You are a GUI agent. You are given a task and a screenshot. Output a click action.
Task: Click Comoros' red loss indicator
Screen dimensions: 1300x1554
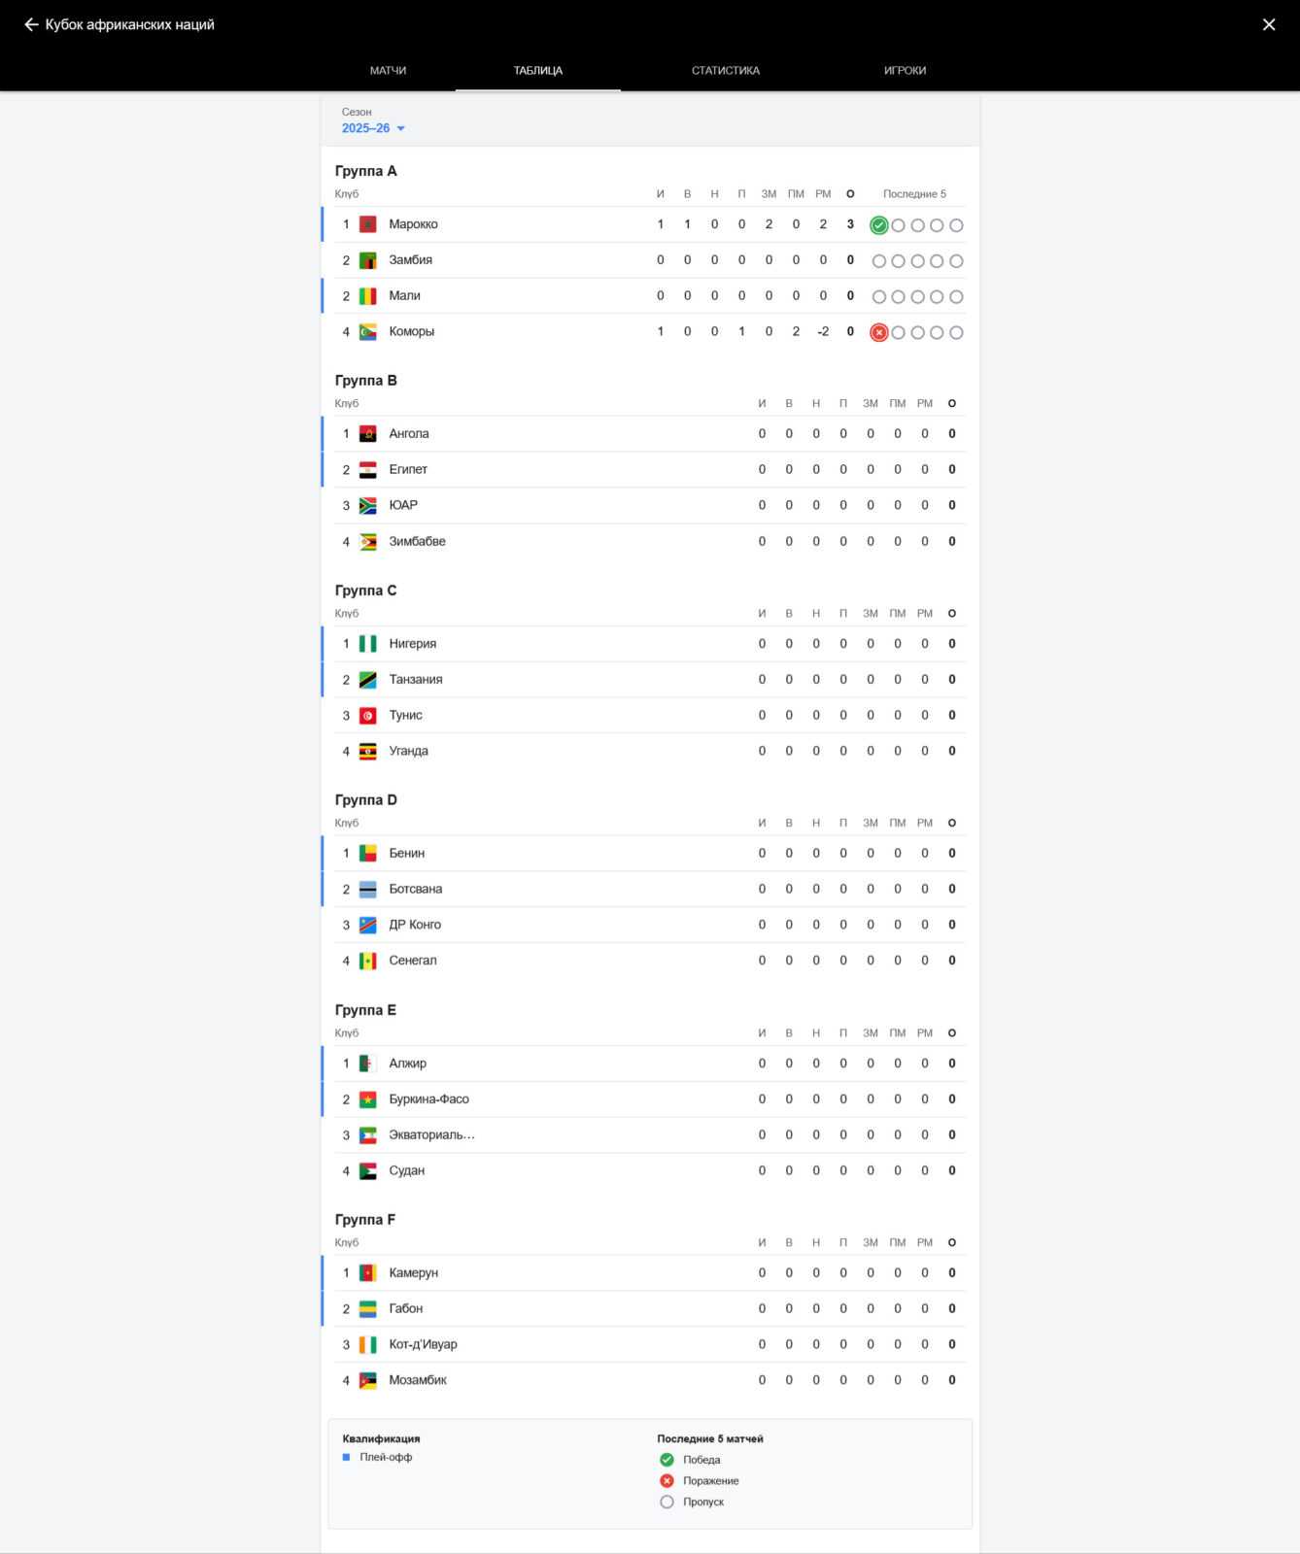point(878,332)
